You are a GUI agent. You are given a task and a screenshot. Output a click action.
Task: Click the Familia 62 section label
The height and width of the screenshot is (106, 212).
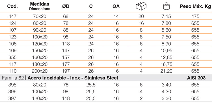pos(13,78)
